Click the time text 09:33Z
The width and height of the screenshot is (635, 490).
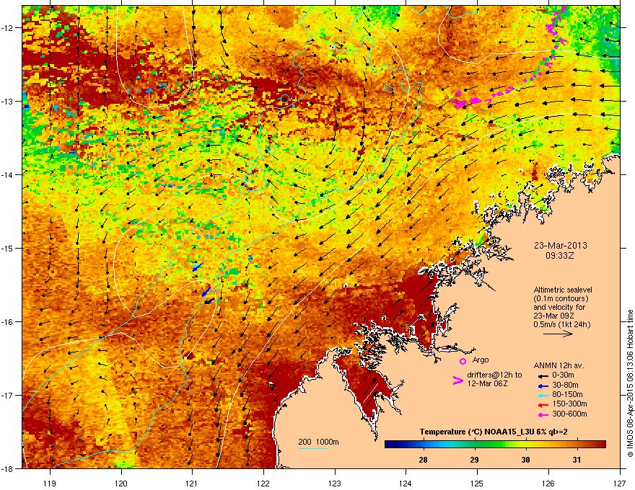560,256
